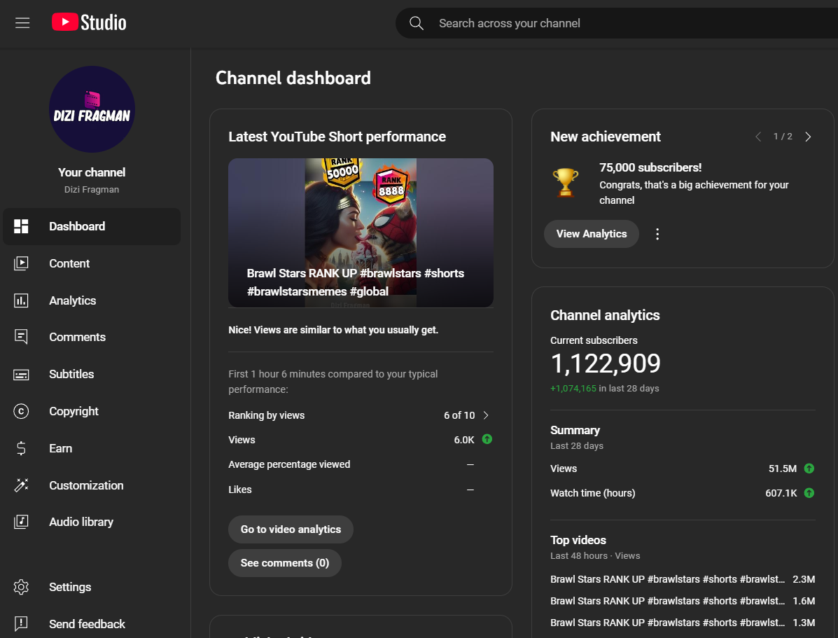
Task: Click the green up arrow beside 607.1K watch time
Action: pos(809,493)
